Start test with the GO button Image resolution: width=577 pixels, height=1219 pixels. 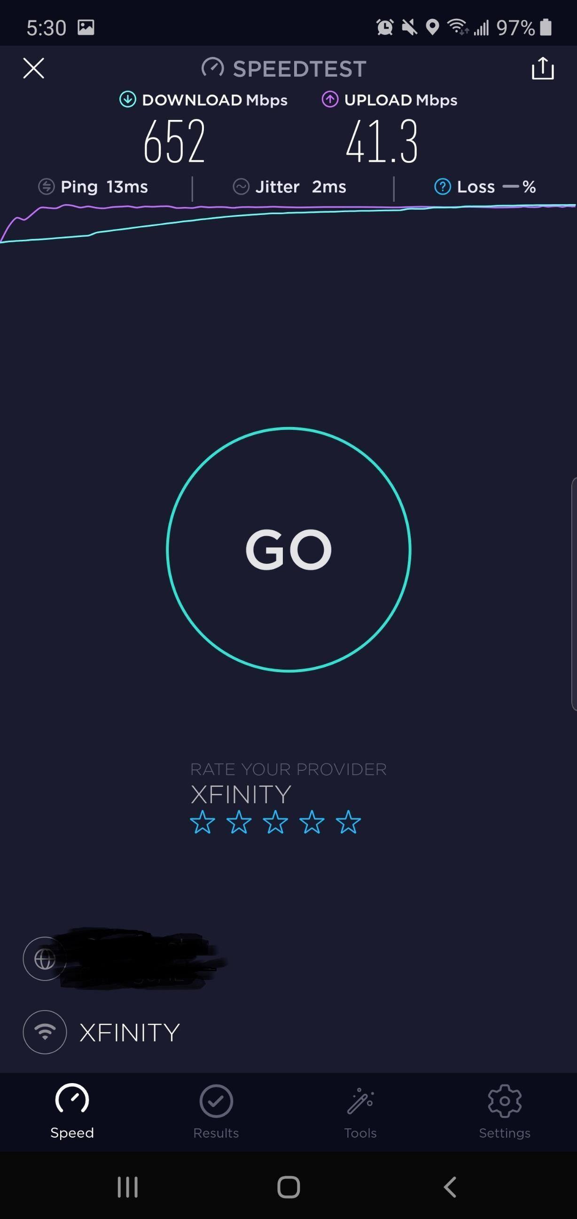pos(288,549)
